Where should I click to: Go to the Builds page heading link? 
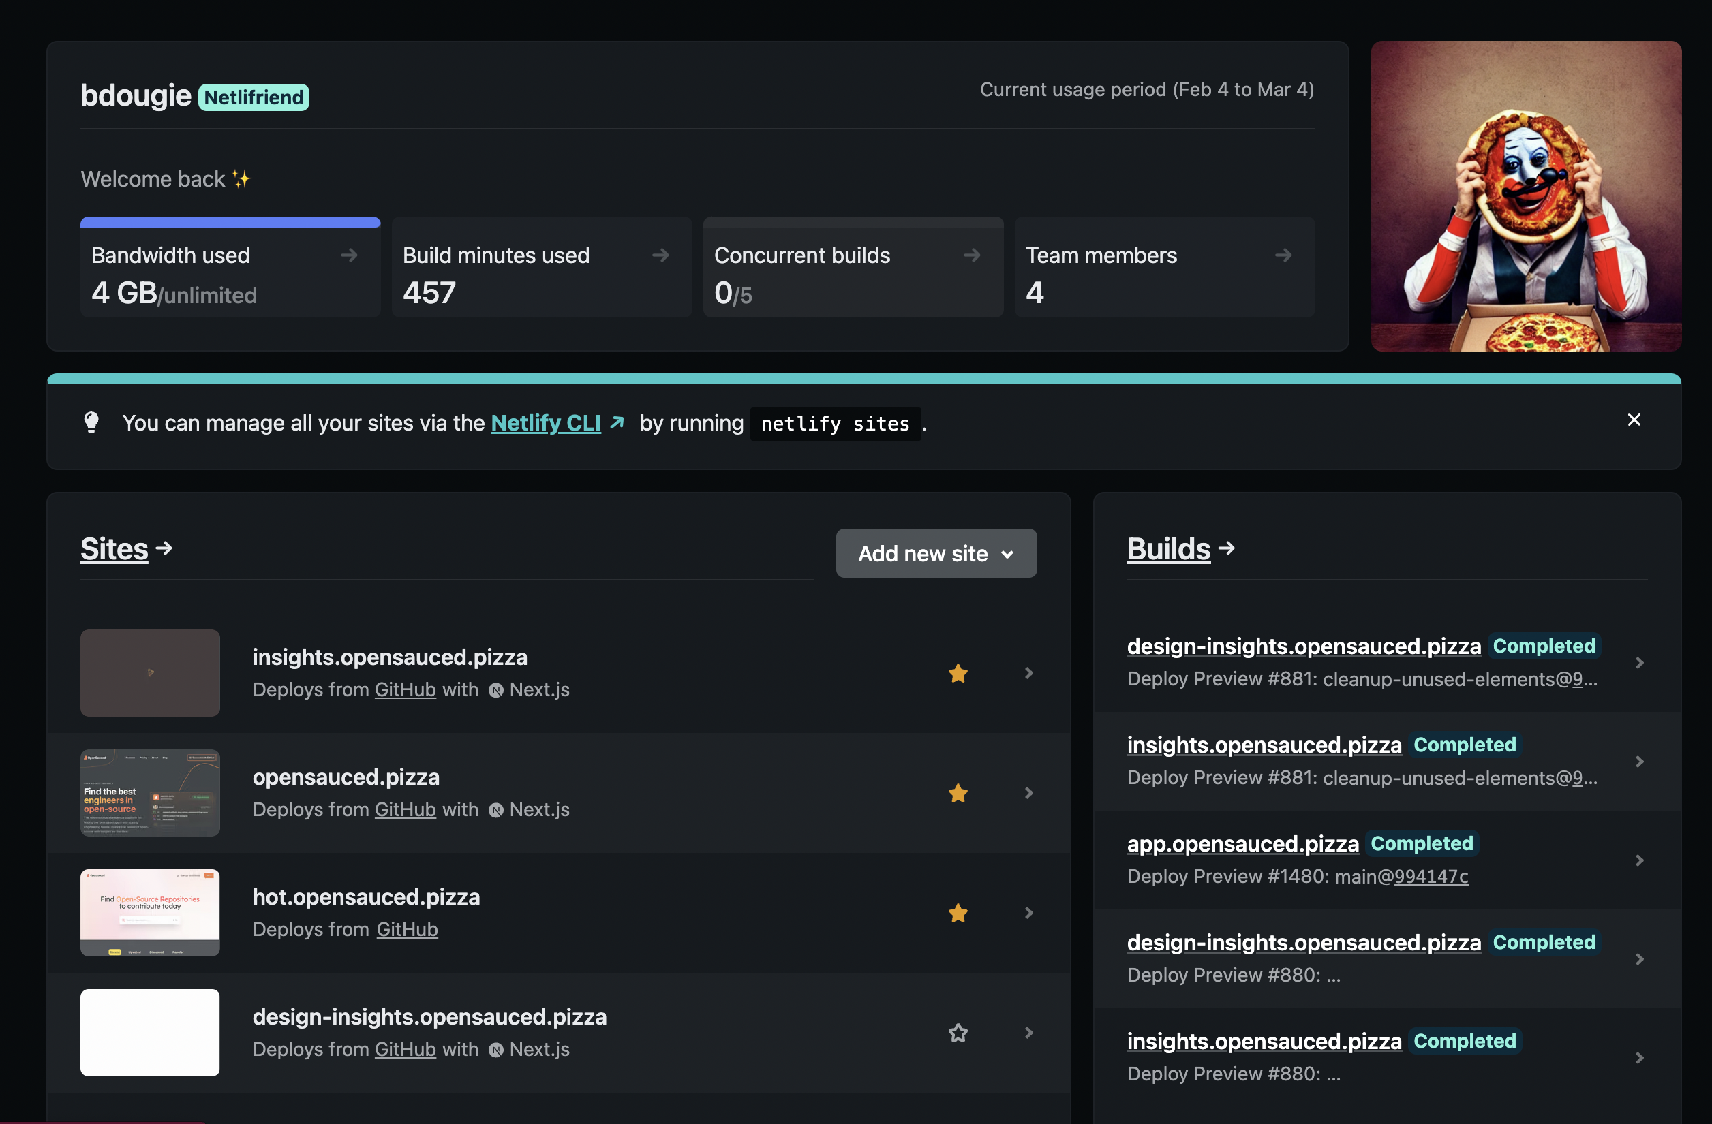click(x=1169, y=548)
